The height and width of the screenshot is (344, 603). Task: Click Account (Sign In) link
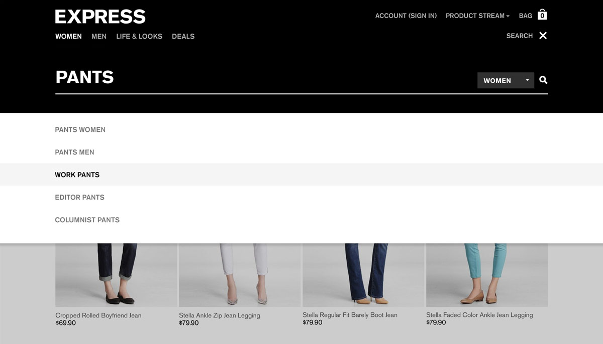(406, 16)
